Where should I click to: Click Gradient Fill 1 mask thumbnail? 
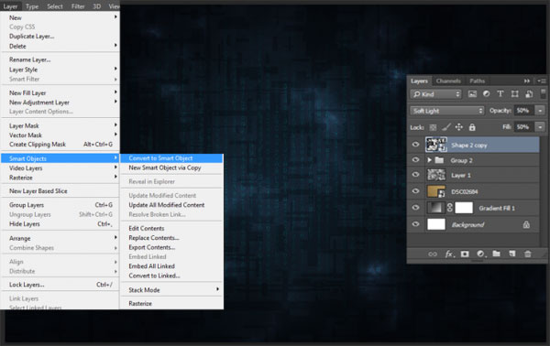(464, 208)
